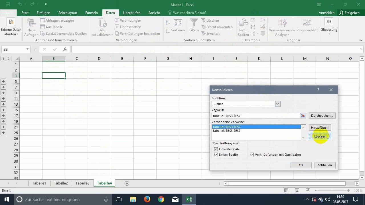
Task: Open Chrome from the taskbar
Action: pos(161,199)
